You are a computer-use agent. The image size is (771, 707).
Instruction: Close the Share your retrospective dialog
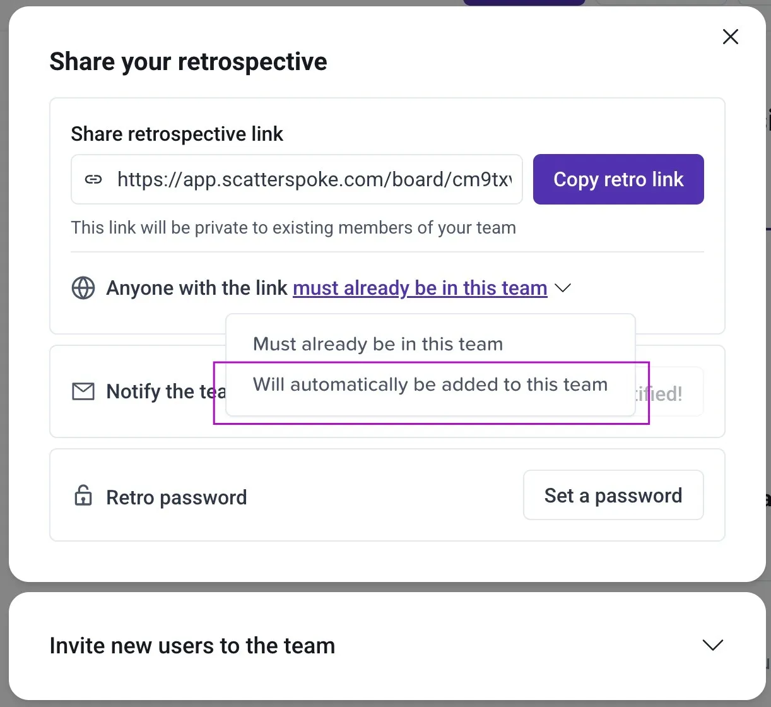(730, 37)
